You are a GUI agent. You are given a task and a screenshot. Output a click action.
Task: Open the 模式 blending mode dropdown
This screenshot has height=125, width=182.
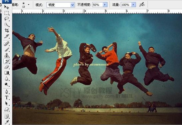coord(61,5)
